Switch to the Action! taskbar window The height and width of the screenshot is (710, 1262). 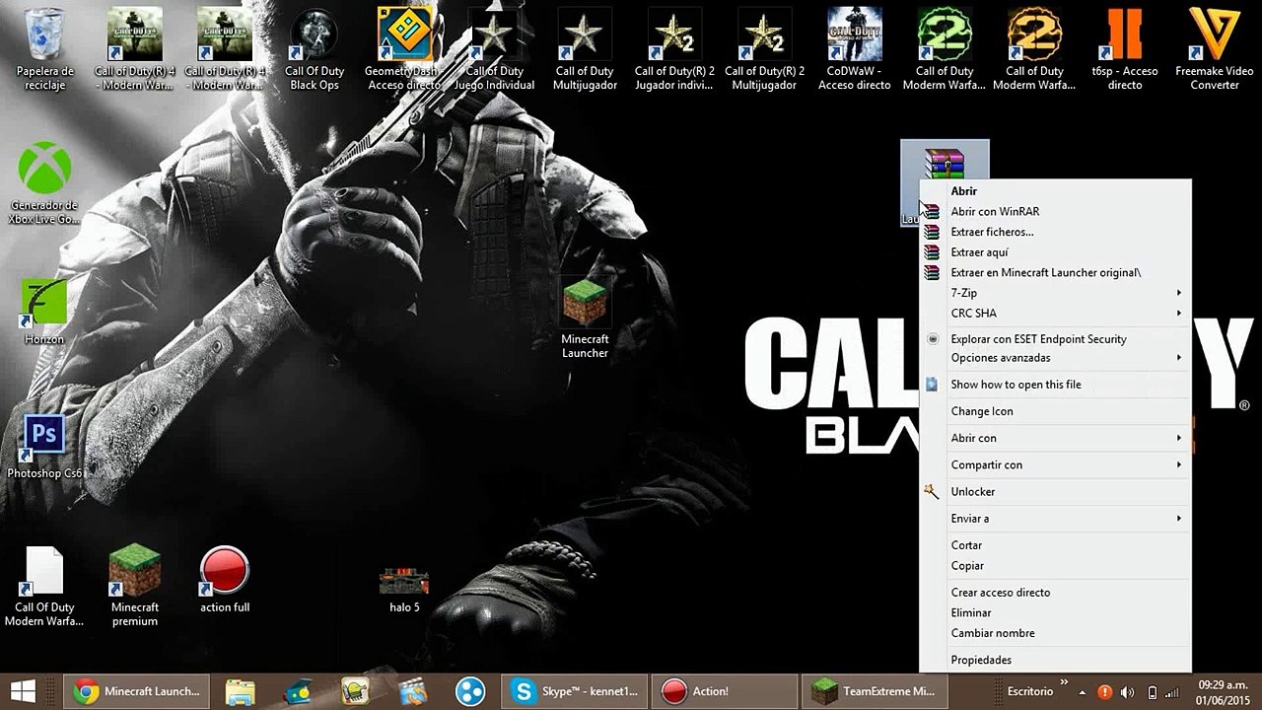725,691
